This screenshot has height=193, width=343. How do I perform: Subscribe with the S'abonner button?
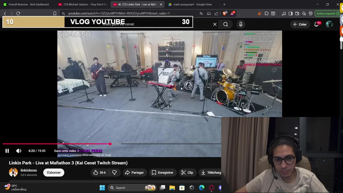[54, 173]
